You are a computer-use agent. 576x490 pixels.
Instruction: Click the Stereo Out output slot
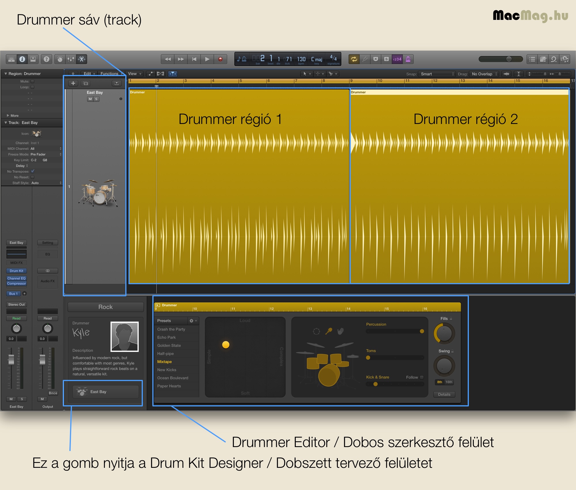coord(16,304)
